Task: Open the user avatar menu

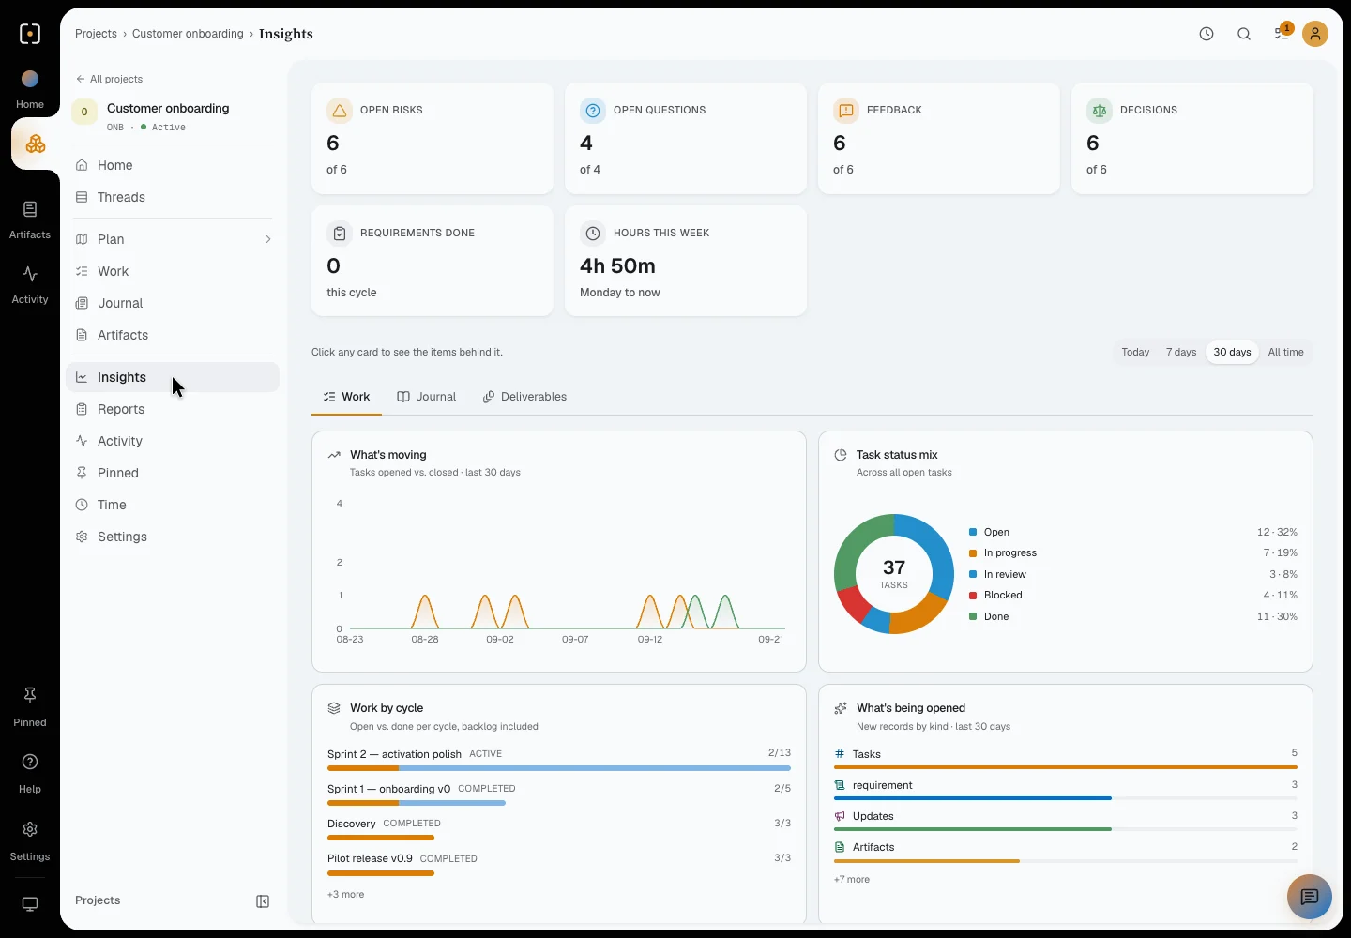Action: tap(1315, 34)
